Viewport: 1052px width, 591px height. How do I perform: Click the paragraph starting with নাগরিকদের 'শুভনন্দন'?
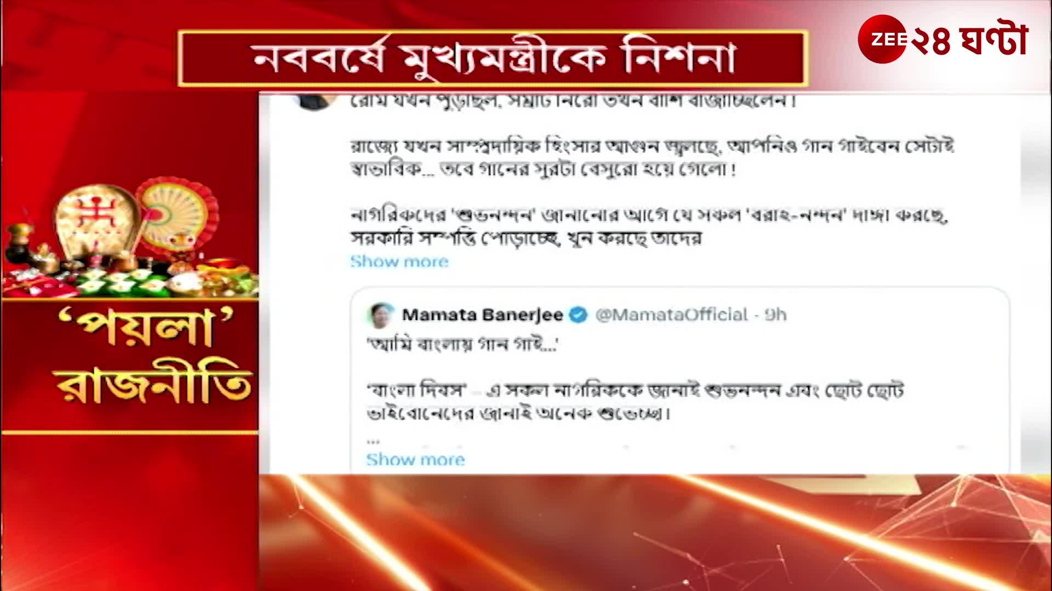coord(649,227)
